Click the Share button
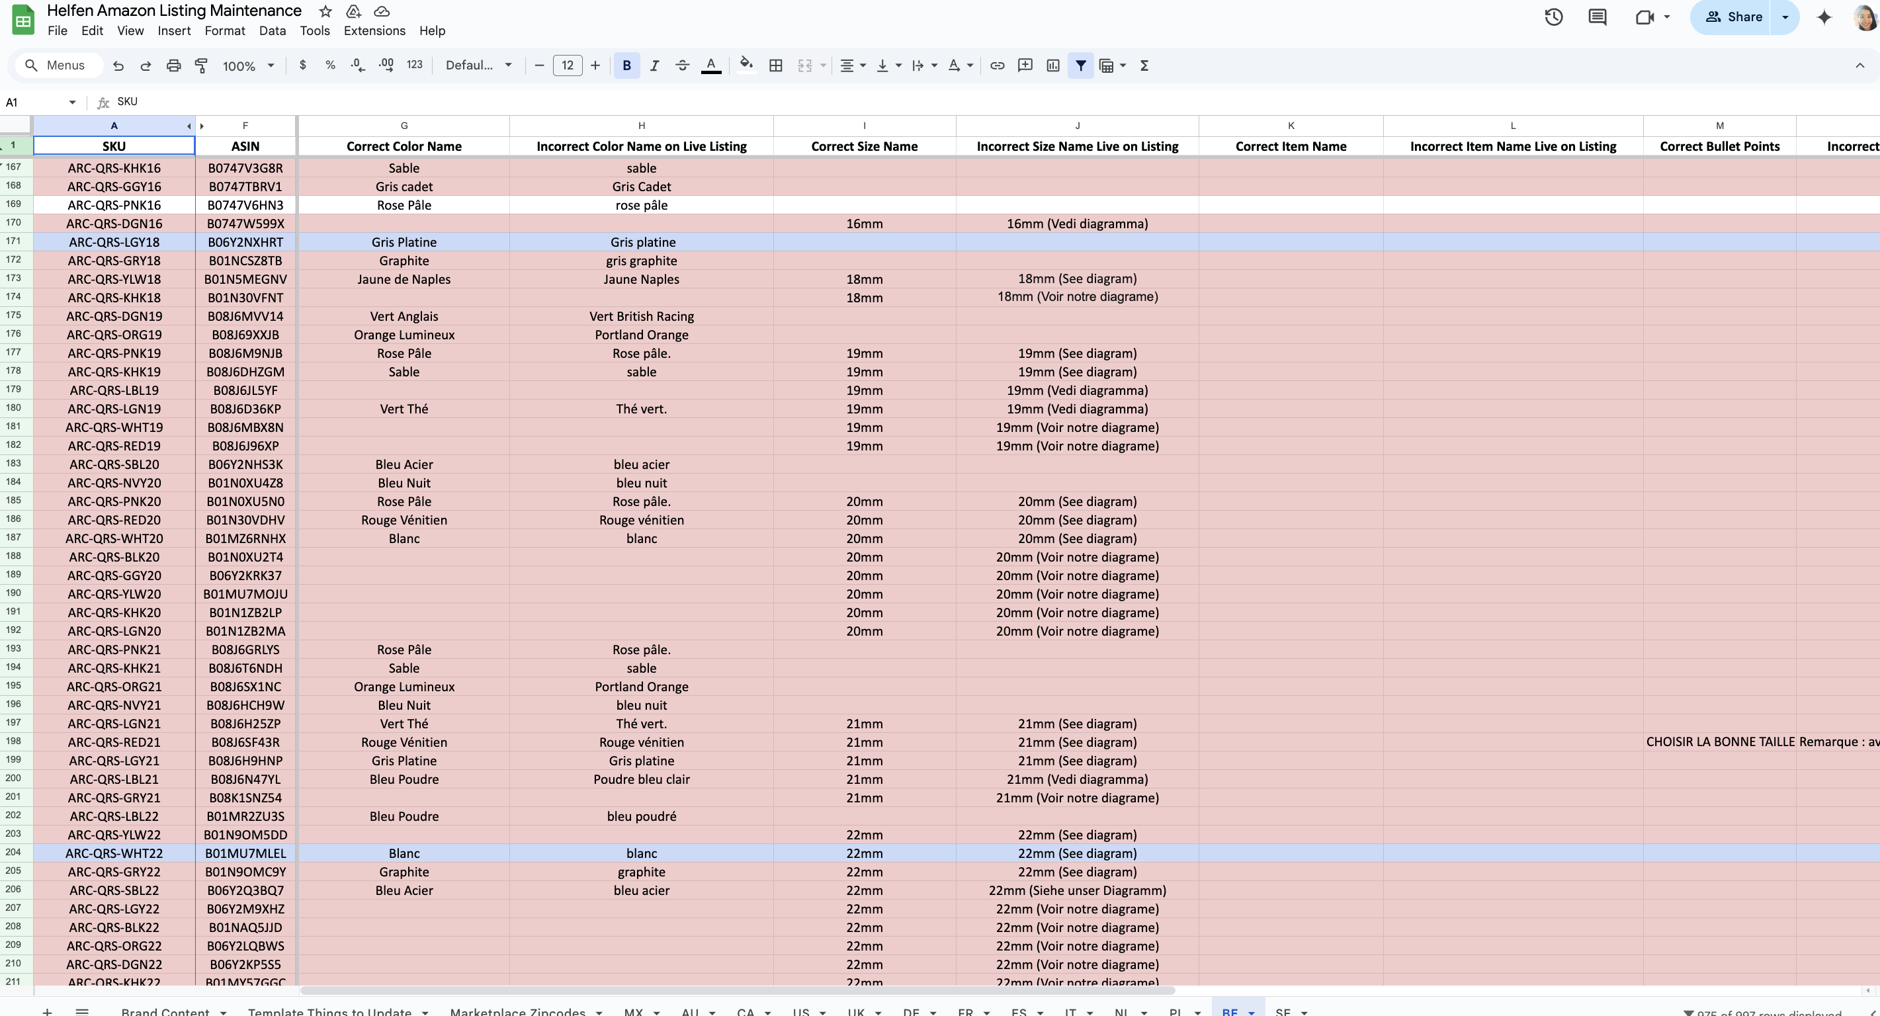This screenshot has width=1880, height=1016. click(1734, 17)
